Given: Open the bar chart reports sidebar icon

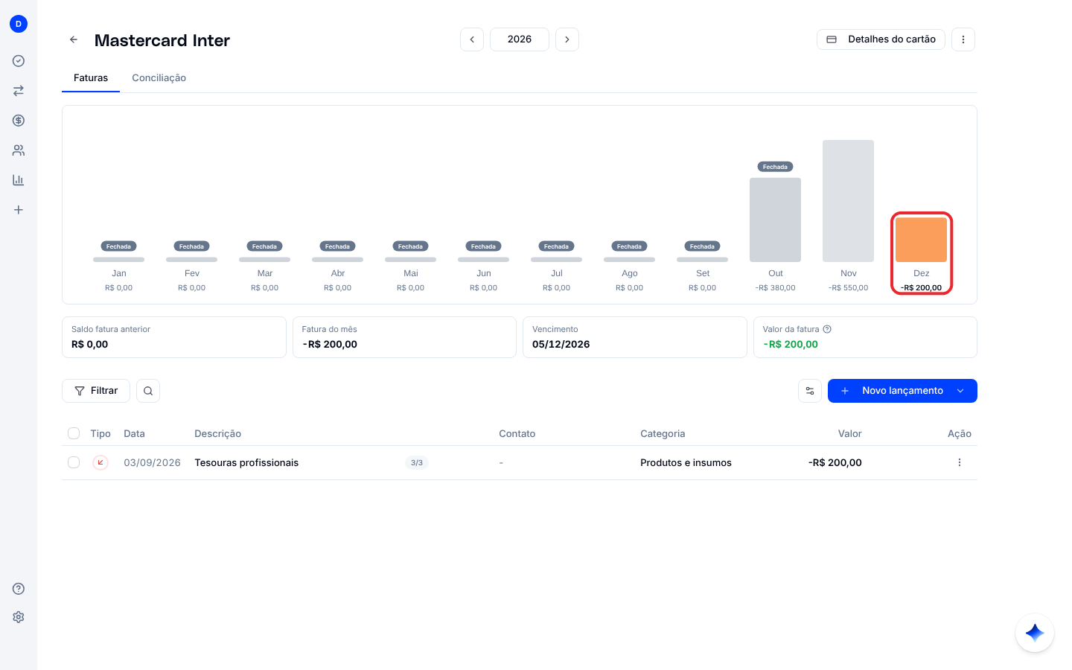Looking at the screenshot, I should point(19,180).
